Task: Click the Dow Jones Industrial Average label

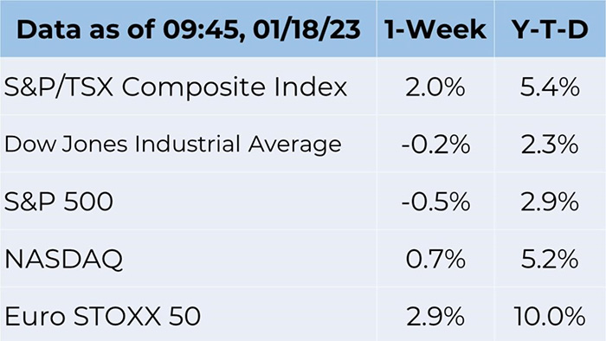Action: point(173,145)
